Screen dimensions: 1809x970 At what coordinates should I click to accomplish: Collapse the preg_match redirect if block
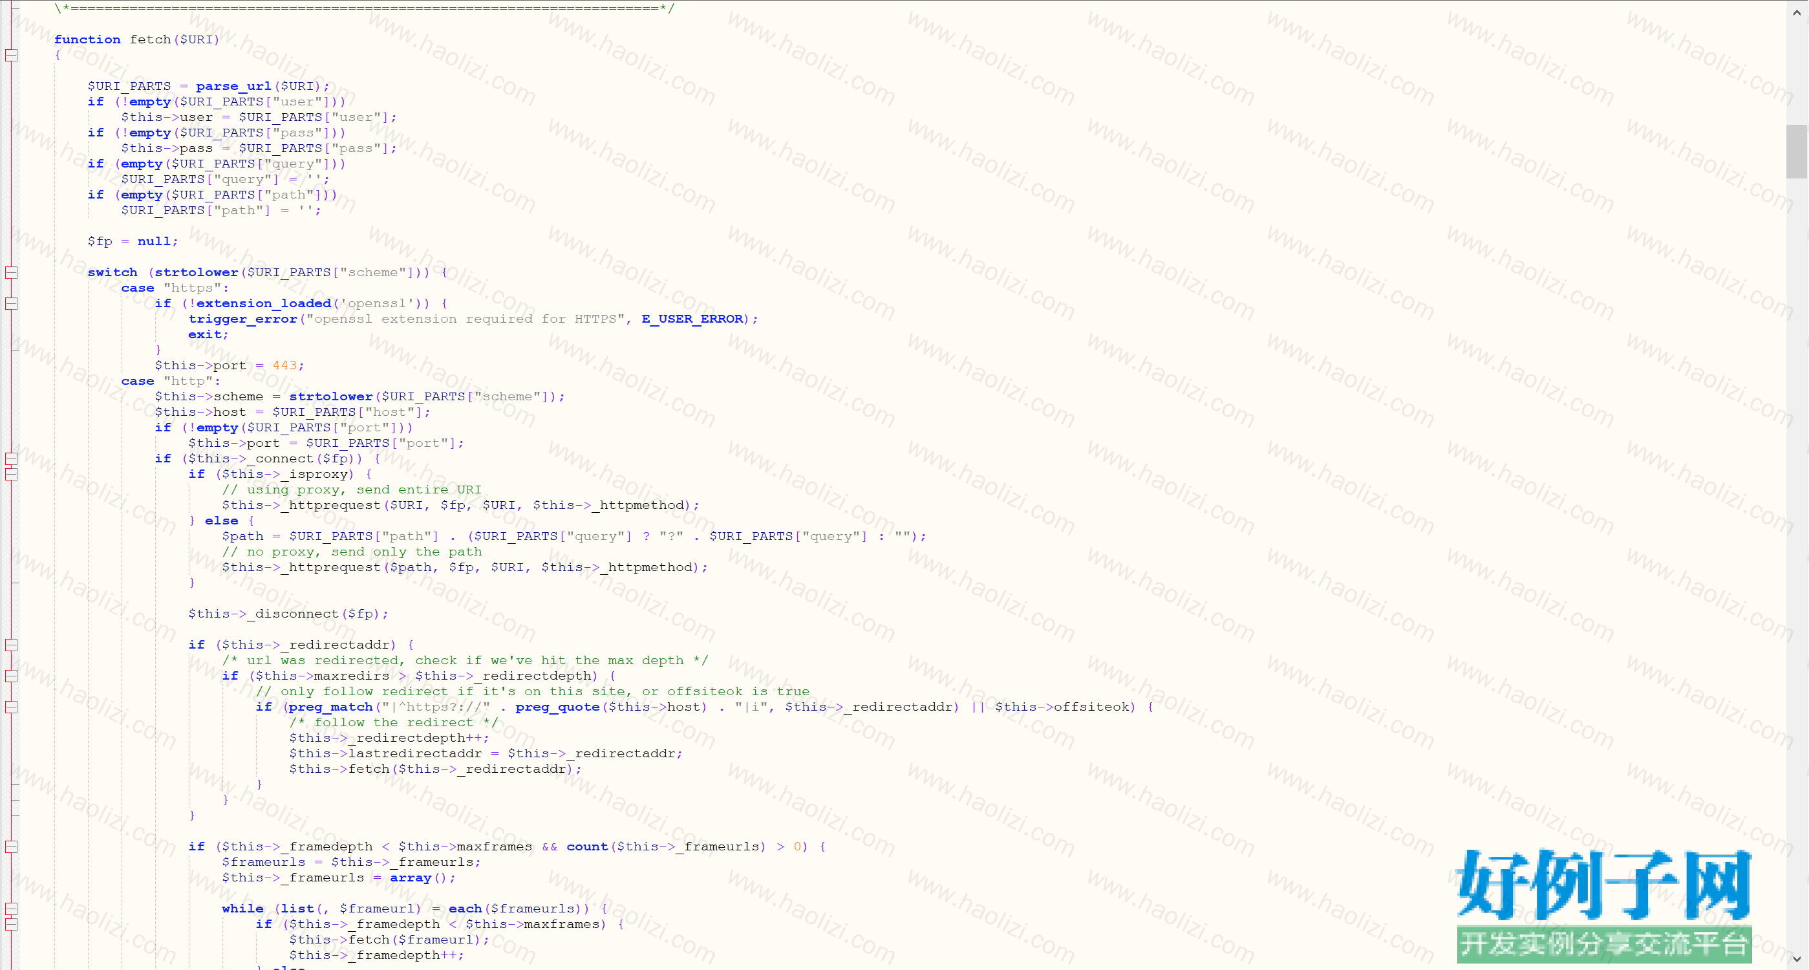[x=11, y=707]
